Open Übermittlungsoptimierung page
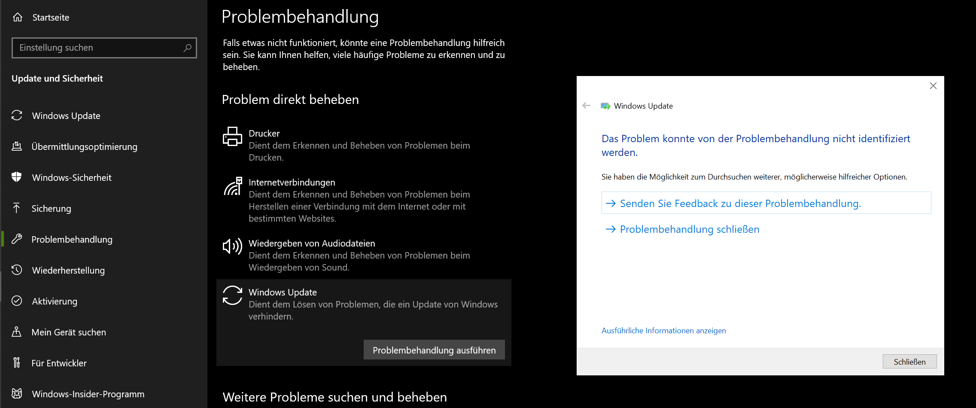Screen dimensions: 976x408 (85, 146)
